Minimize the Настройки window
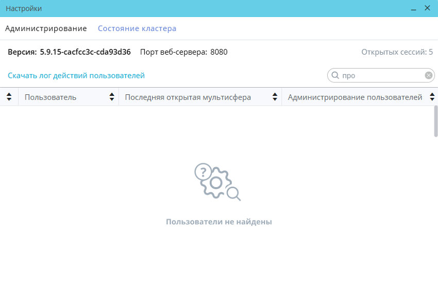The image size is (438, 301). point(413,9)
